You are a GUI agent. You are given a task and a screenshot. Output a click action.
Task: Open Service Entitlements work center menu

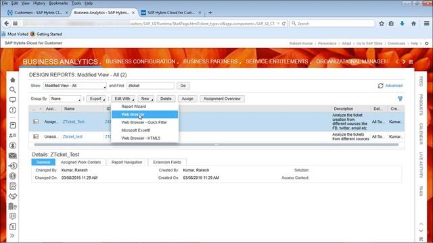click(277, 61)
